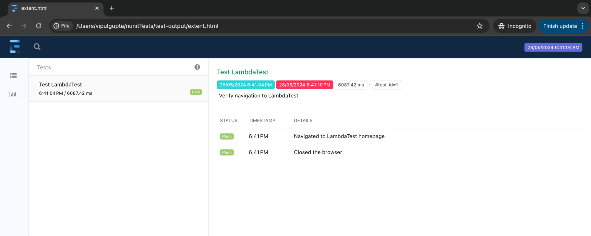Open a new browser tab with the plus
The image size is (591, 236).
click(112, 8)
